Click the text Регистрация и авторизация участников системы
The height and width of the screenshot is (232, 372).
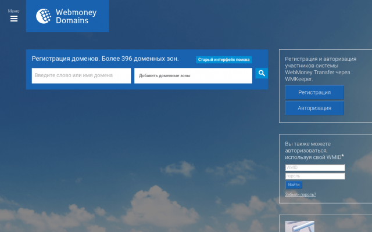tap(320, 62)
